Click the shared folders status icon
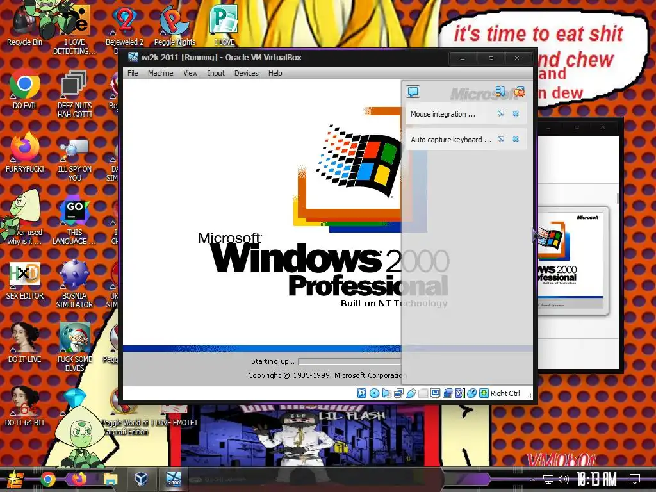This screenshot has width=656, height=492. click(423, 393)
